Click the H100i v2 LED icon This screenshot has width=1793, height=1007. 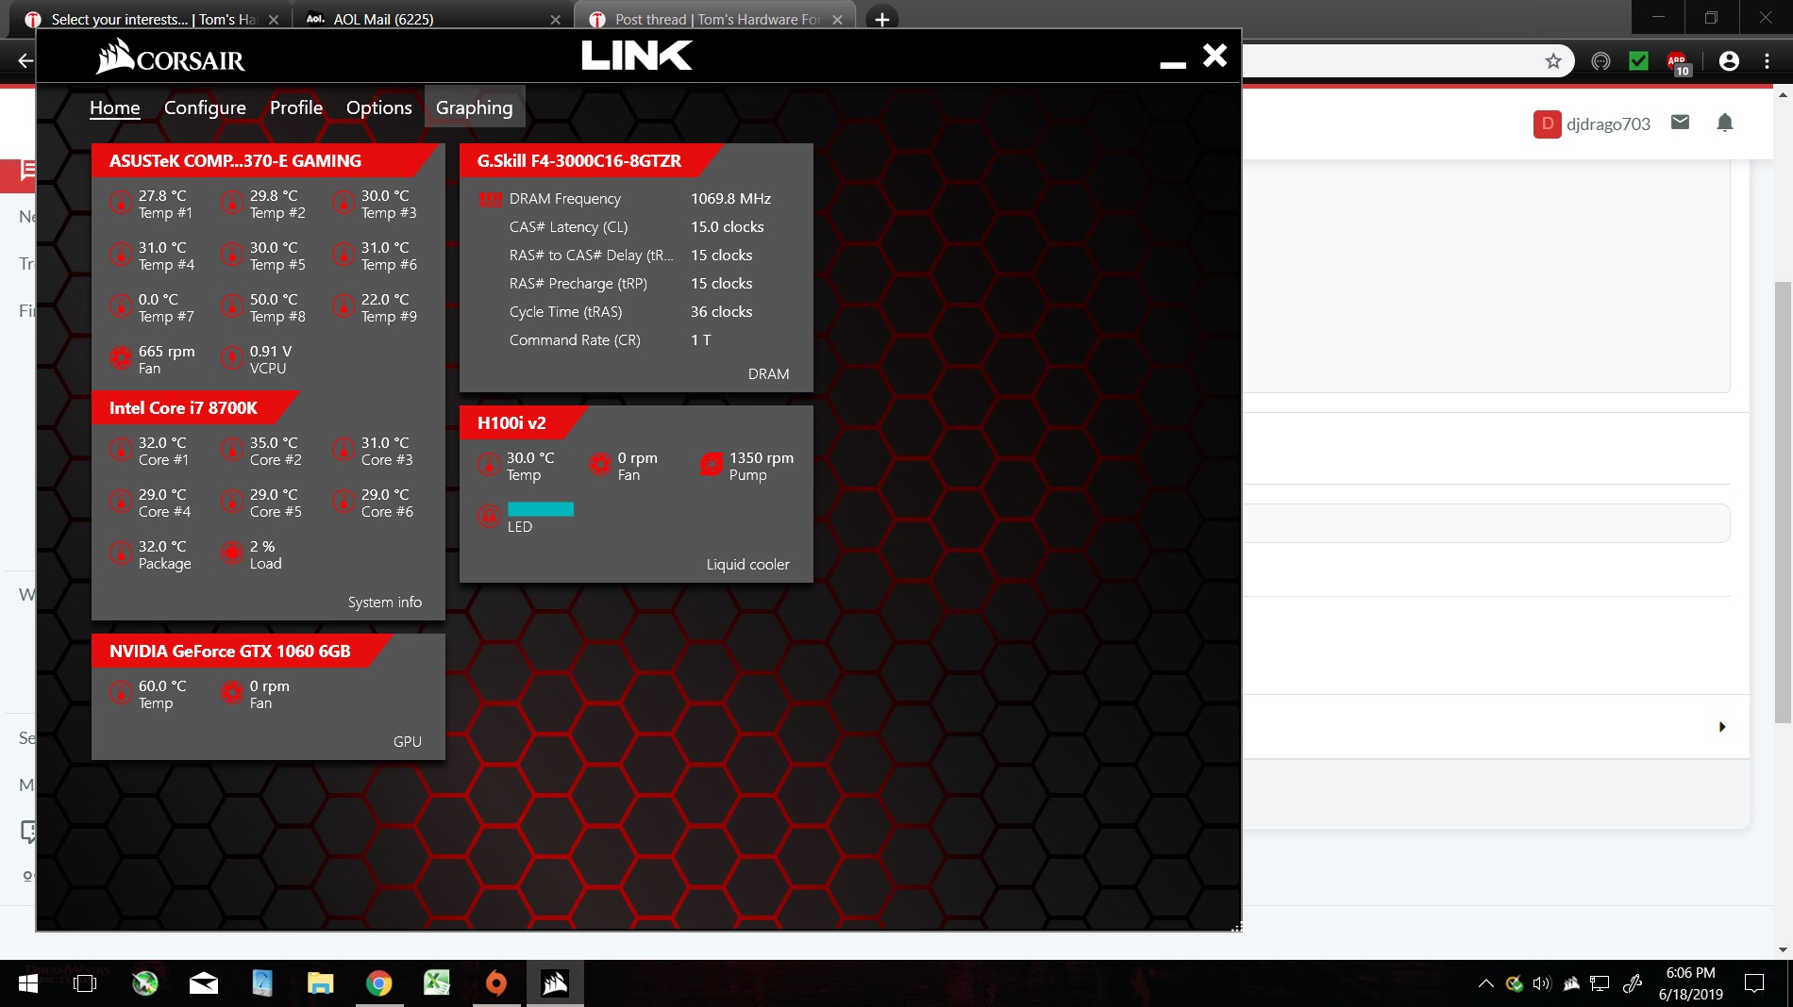point(489,516)
